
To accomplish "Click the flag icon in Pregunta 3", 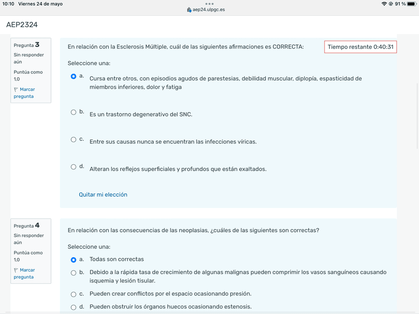I will coord(16,90).
